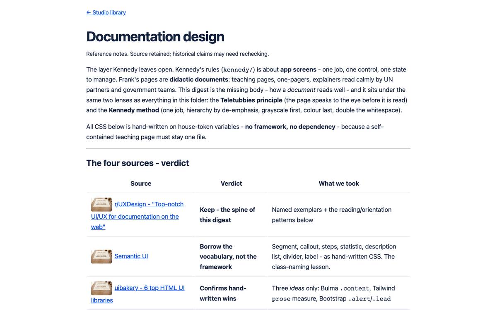
Task: Click the Segment, callout, steps, statistic cell
Action: click(x=339, y=257)
